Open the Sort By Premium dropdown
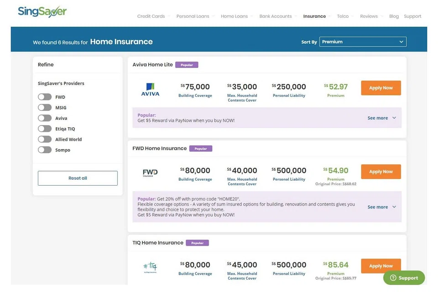Image resolution: width=438 pixels, height=292 pixels. point(363,42)
